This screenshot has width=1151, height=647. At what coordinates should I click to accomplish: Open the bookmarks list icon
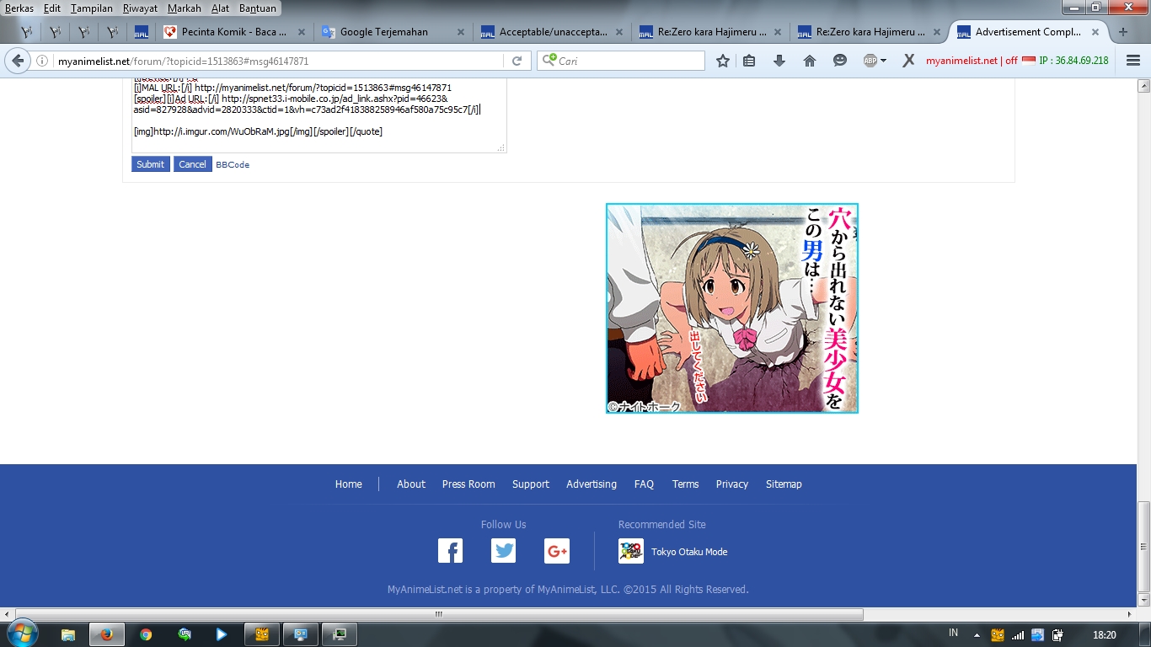(x=749, y=61)
